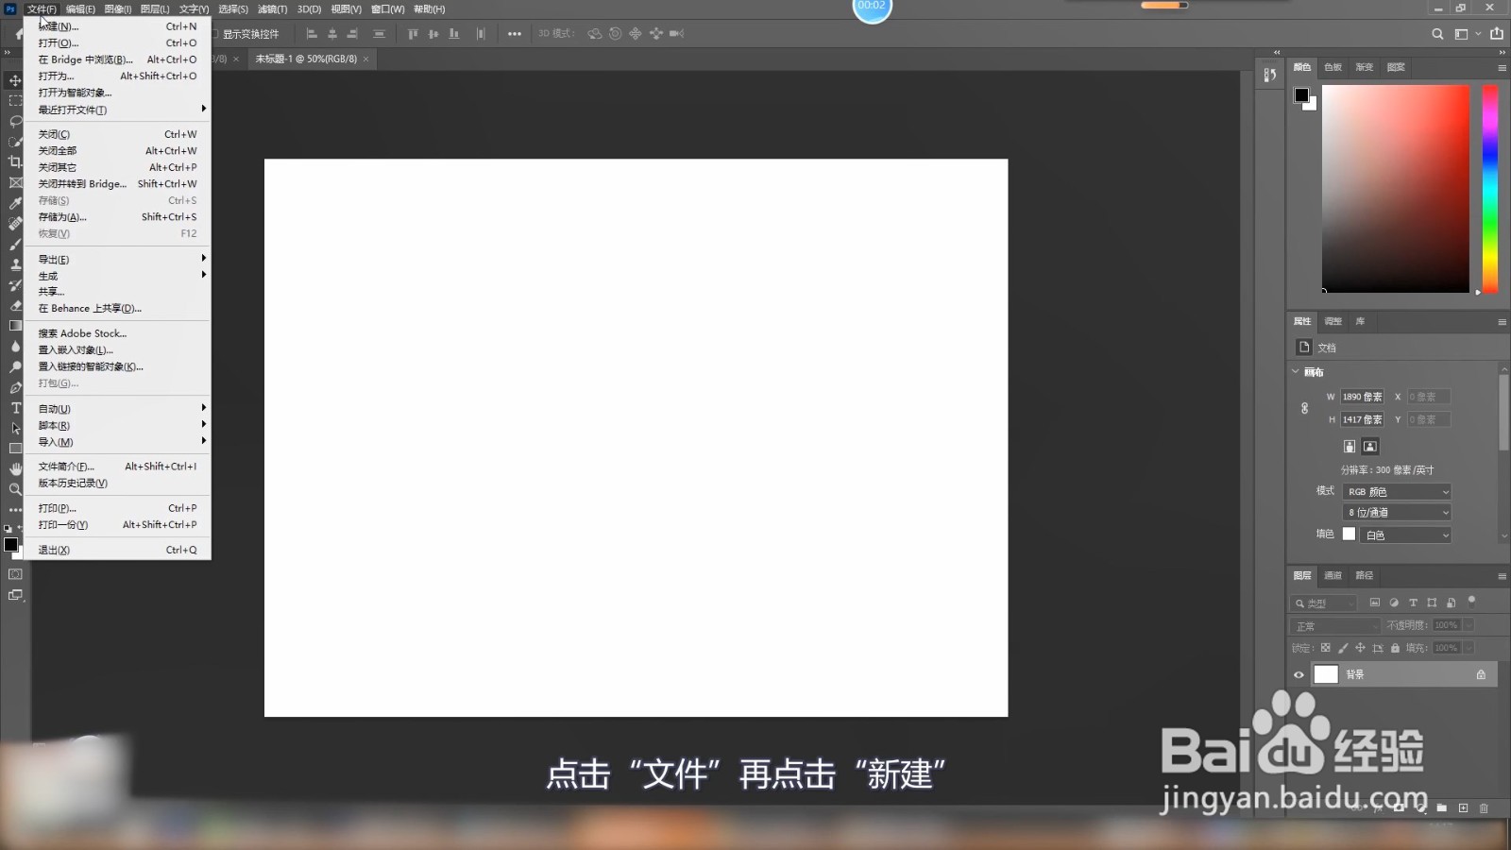Open the Layers panel menu icon

(1503, 576)
